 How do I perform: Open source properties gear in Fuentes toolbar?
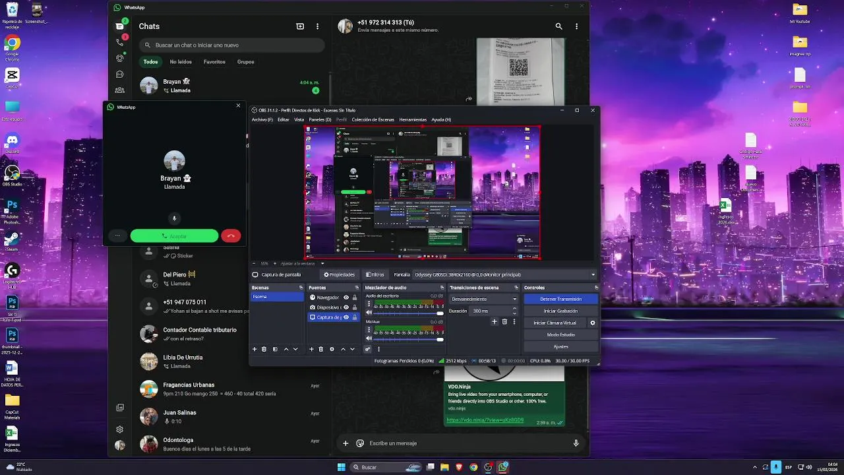pyautogui.click(x=332, y=349)
